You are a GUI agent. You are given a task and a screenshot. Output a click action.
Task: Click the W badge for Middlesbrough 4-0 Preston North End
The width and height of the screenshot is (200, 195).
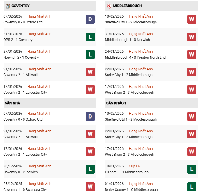(x=192, y=54)
